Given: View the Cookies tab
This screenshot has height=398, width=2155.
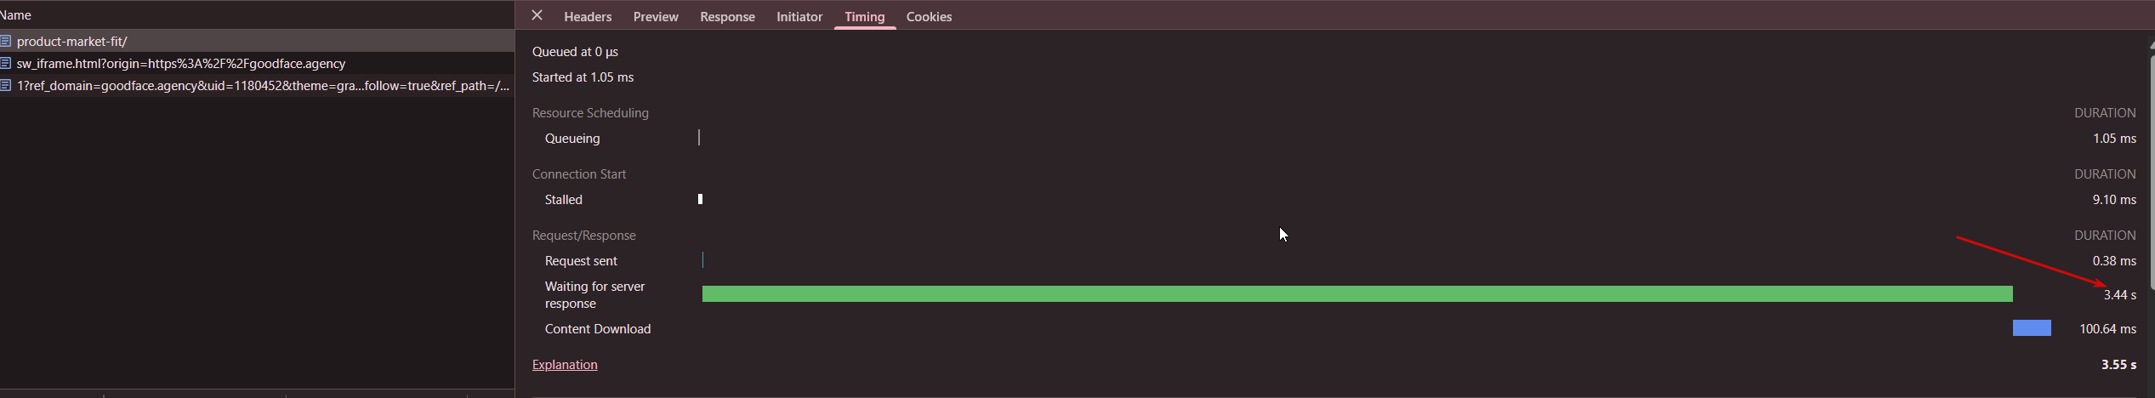Looking at the screenshot, I should point(929,17).
